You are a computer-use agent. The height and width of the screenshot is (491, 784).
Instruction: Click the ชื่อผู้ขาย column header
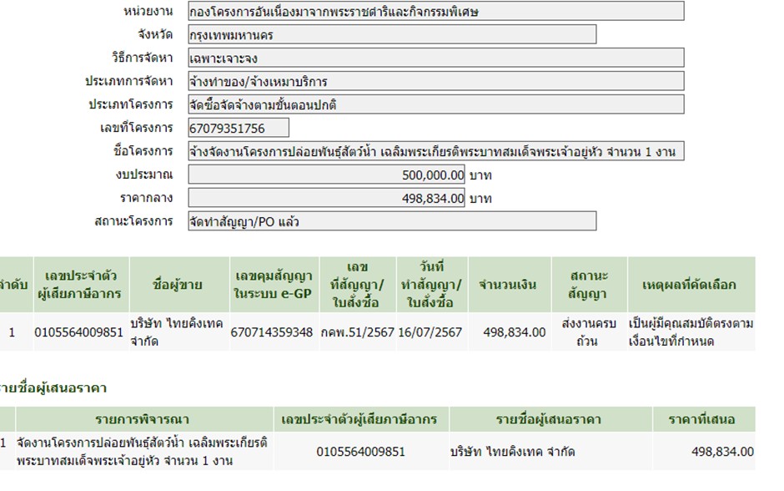(x=178, y=285)
